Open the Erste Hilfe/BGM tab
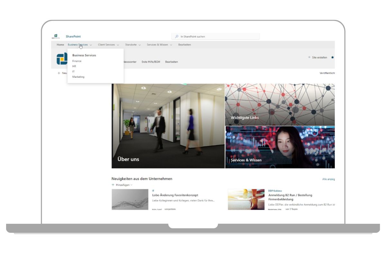Screen dimensions: 386x254 [151, 62]
